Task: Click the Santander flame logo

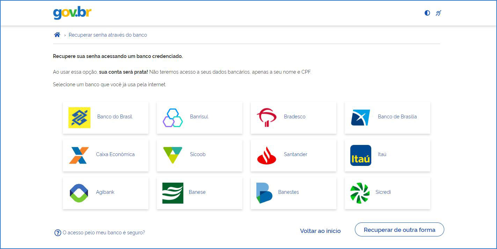Action: click(x=266, y=155)
